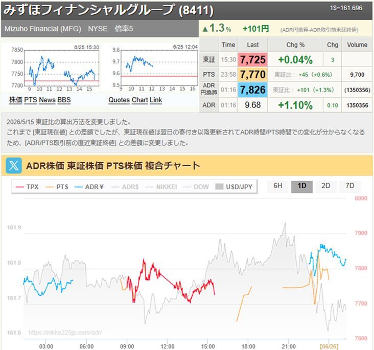Click the Volume column header

click(x=357, y=45)
